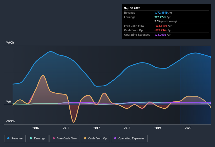
Task: Toggle the Earnings legend series
Action: click(37, 138)
